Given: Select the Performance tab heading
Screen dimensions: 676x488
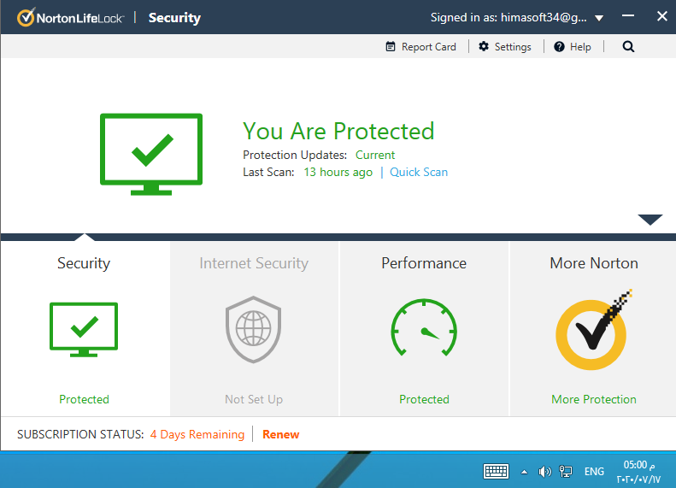Looking at the screenshot, I should 424,263.
